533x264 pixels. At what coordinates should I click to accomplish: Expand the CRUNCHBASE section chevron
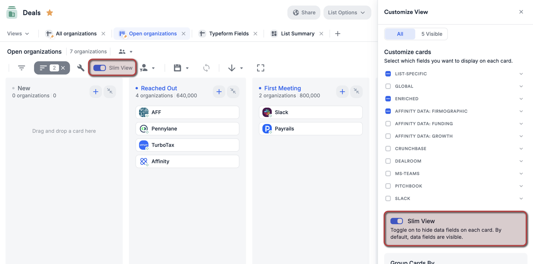(521, 148)
